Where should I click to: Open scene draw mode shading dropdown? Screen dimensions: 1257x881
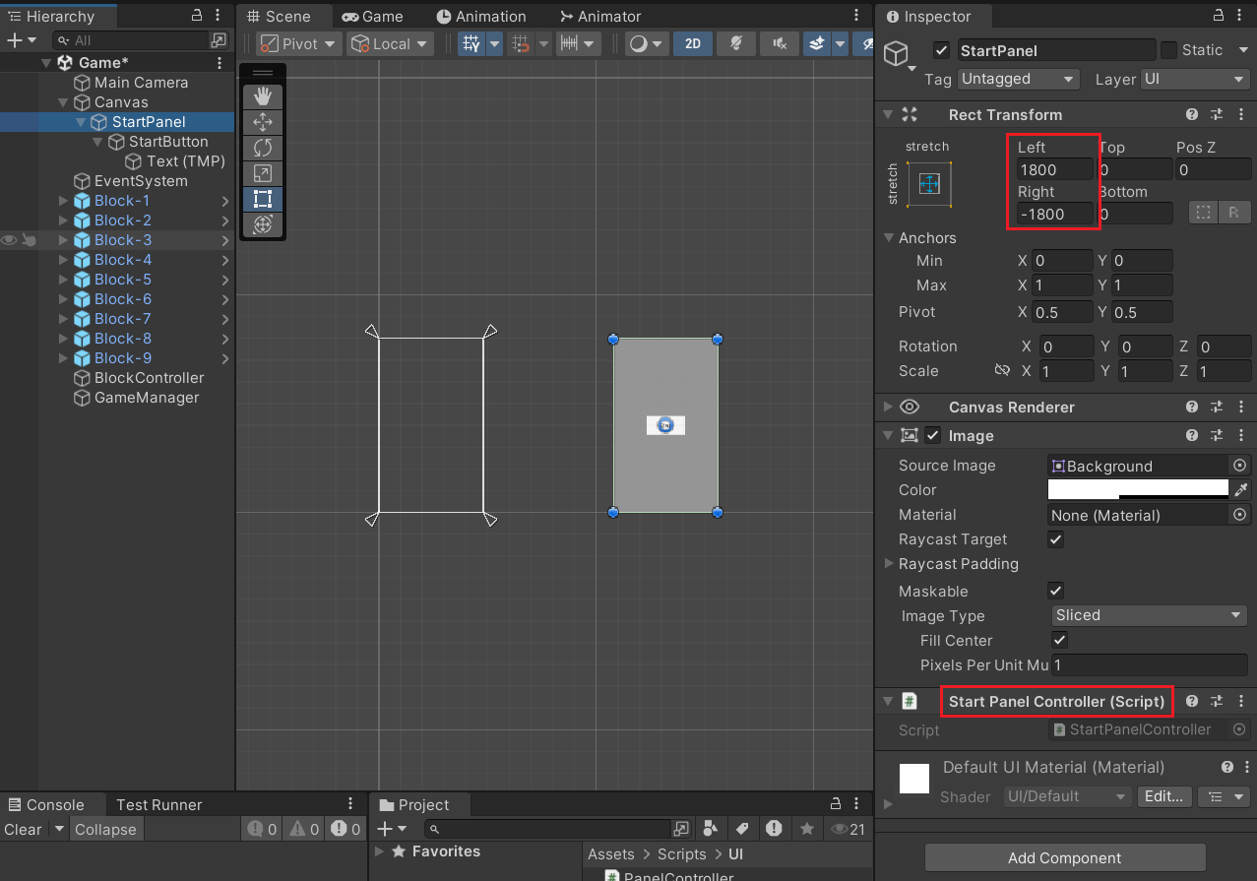pos(647,44)
